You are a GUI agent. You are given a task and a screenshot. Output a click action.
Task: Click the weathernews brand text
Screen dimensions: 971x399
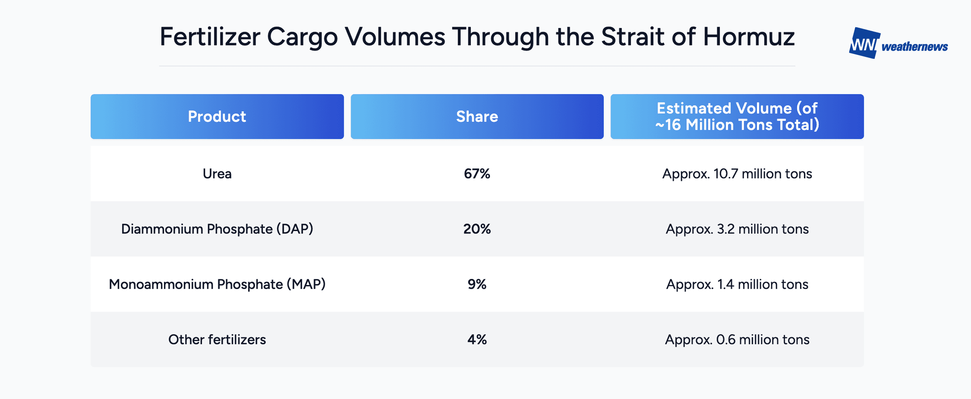point(915,47)
